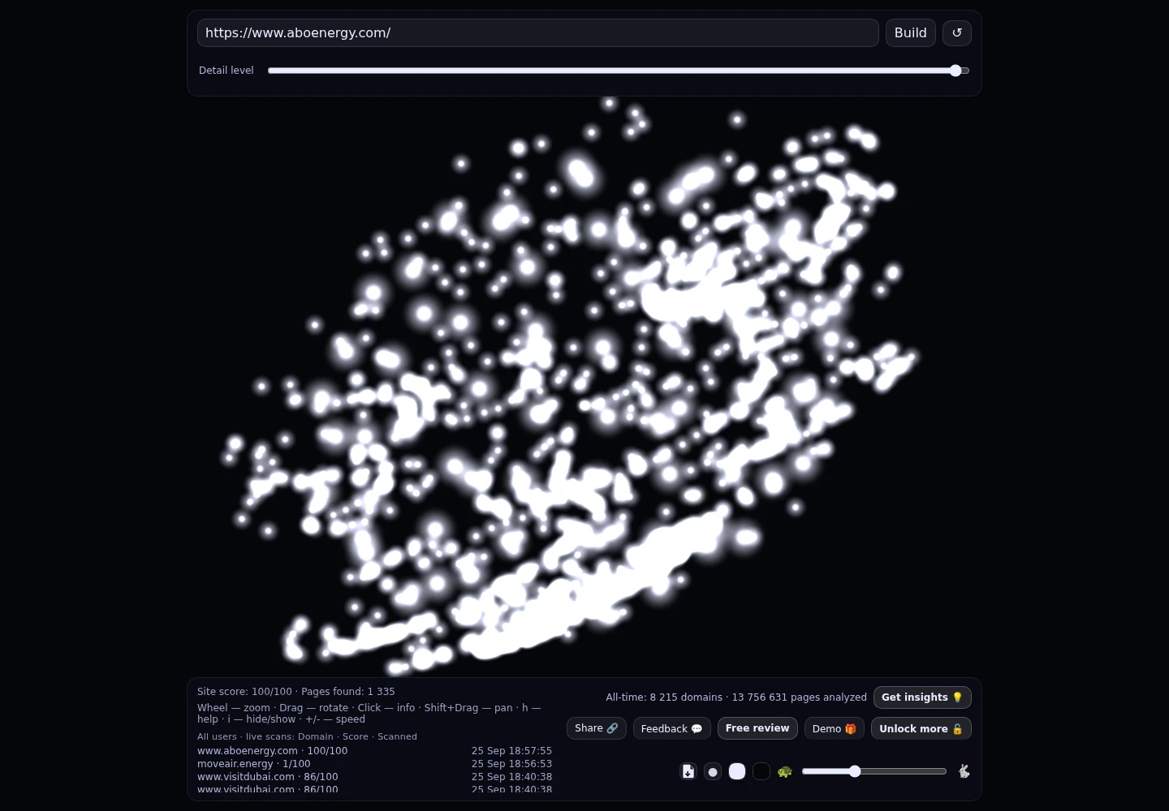Click the timestamp 25 Sep 18:56:53
Screen dimensions: 1169x811
tap(511, 764)
